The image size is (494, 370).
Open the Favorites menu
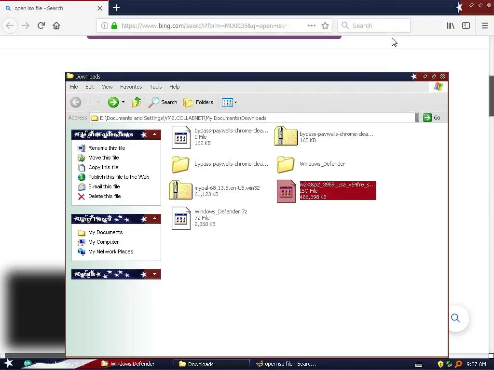coord(131,87)
